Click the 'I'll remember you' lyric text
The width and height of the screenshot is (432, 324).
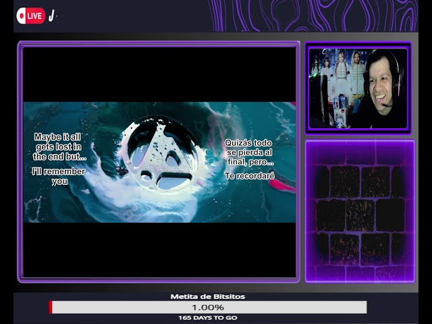click(59, 176)
